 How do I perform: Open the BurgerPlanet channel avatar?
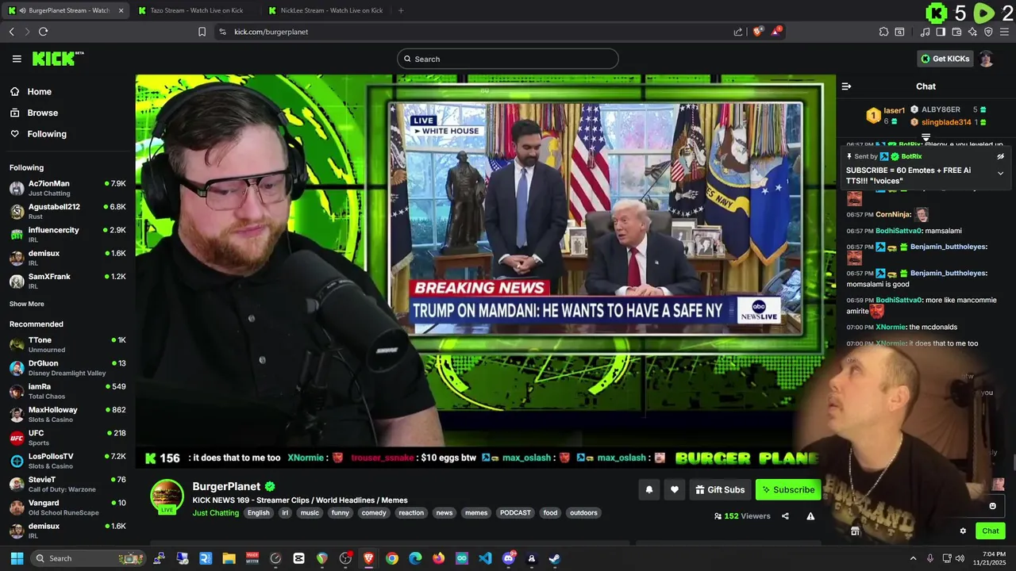[167, 496]
